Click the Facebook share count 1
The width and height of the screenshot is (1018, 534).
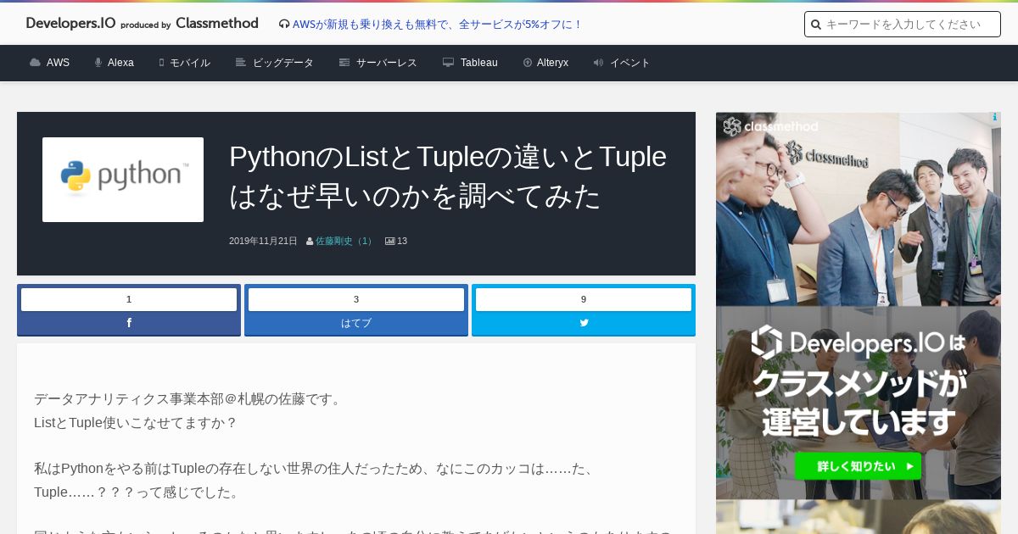[129, 299]
